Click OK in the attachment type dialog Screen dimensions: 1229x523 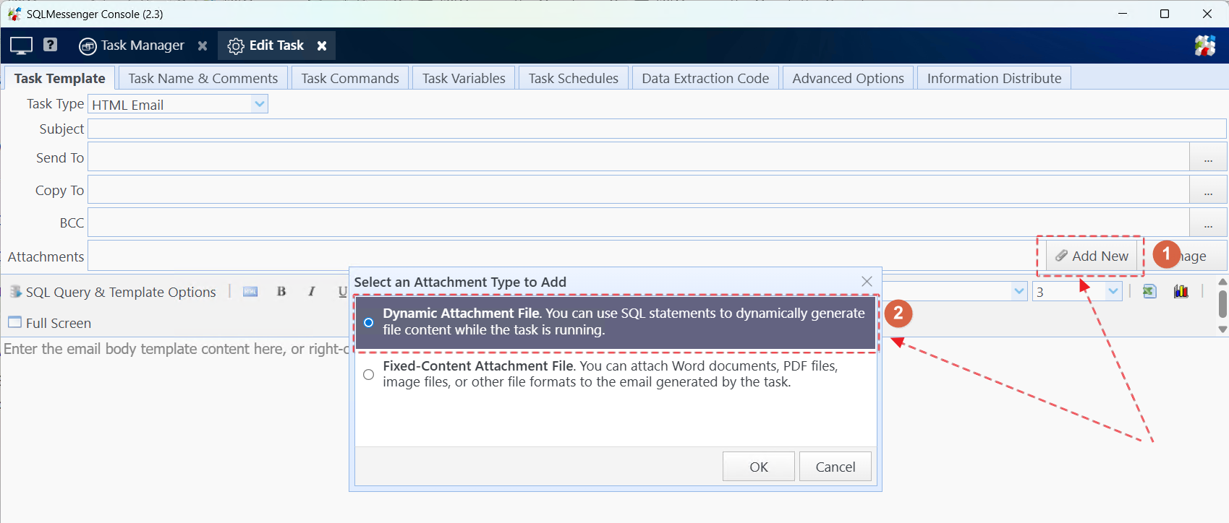[759, 467]
